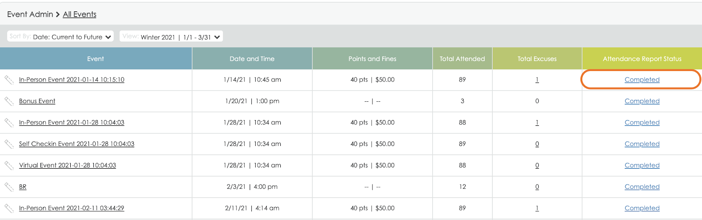The image size is (702, 220).
Task: Open the All Events breadcrumb link
Action: point(79,14)
